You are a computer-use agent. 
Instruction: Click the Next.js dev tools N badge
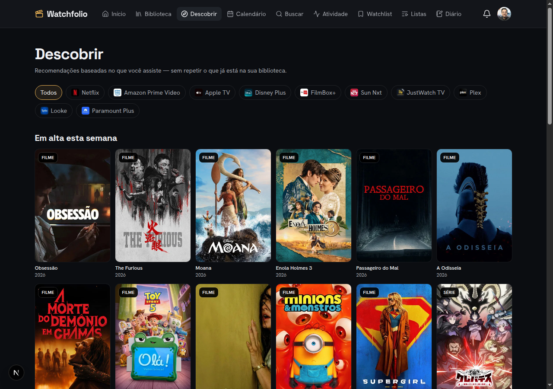tap(16, 373)
